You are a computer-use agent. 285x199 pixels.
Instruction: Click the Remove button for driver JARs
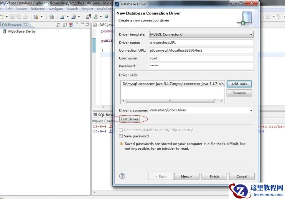239,93
